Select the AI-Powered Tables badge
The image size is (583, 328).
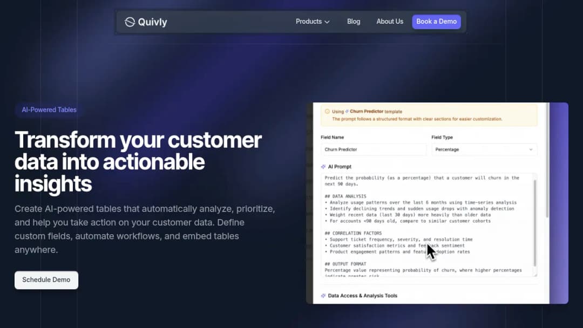pos(49,110)
